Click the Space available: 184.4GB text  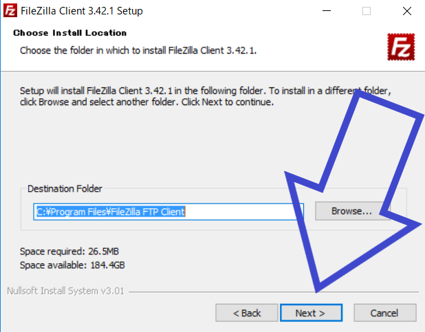point(72,265)
